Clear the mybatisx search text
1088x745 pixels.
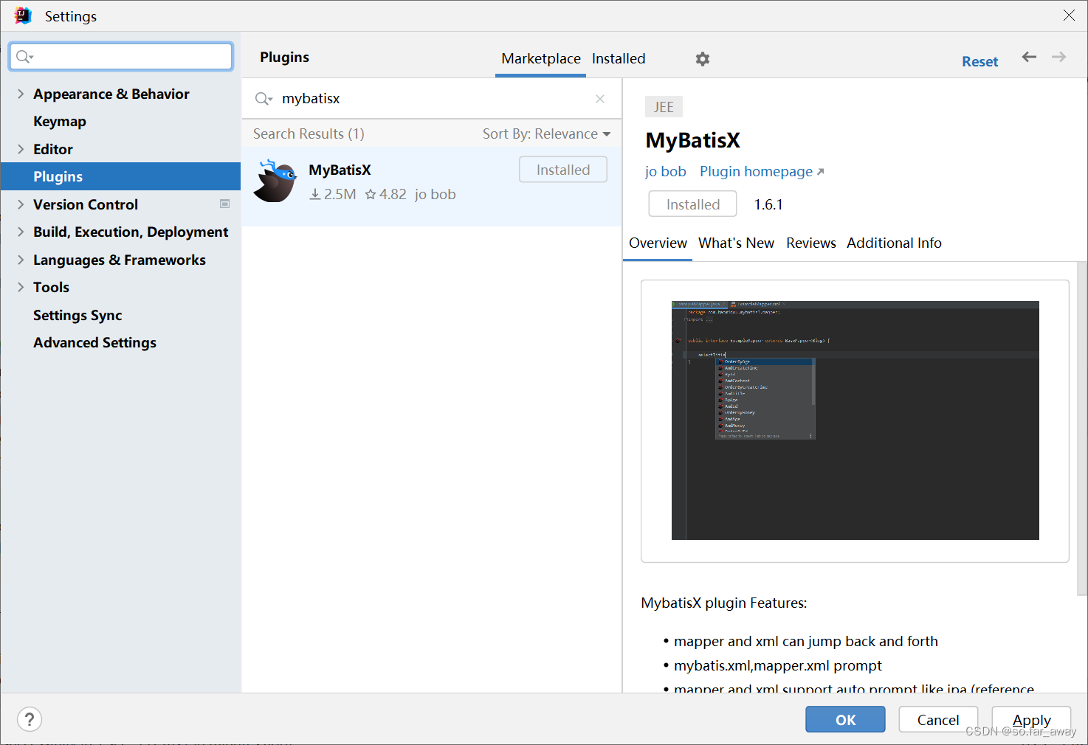click(x=600, y=99)
